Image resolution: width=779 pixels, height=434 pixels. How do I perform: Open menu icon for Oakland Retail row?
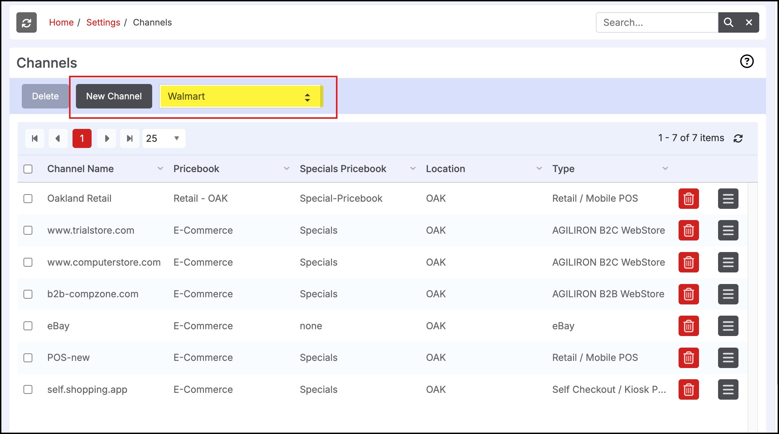(728, 199)
